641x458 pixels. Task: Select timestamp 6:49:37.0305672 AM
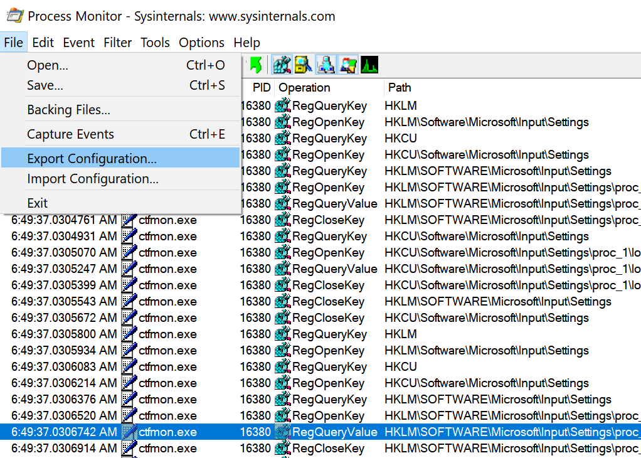64,317
